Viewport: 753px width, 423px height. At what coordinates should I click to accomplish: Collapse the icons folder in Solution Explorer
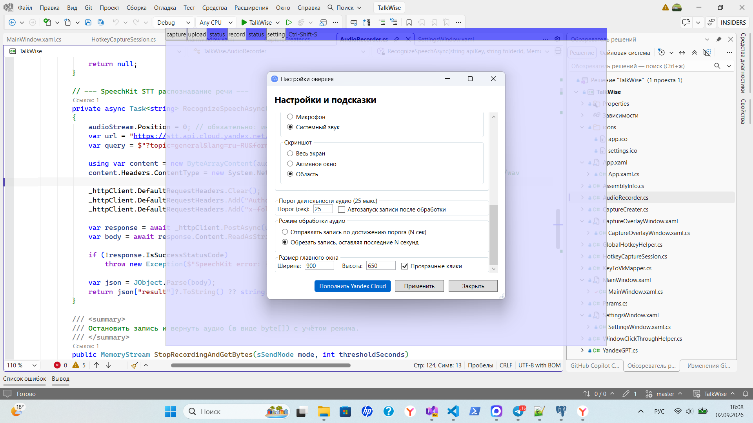click(582, 127)
